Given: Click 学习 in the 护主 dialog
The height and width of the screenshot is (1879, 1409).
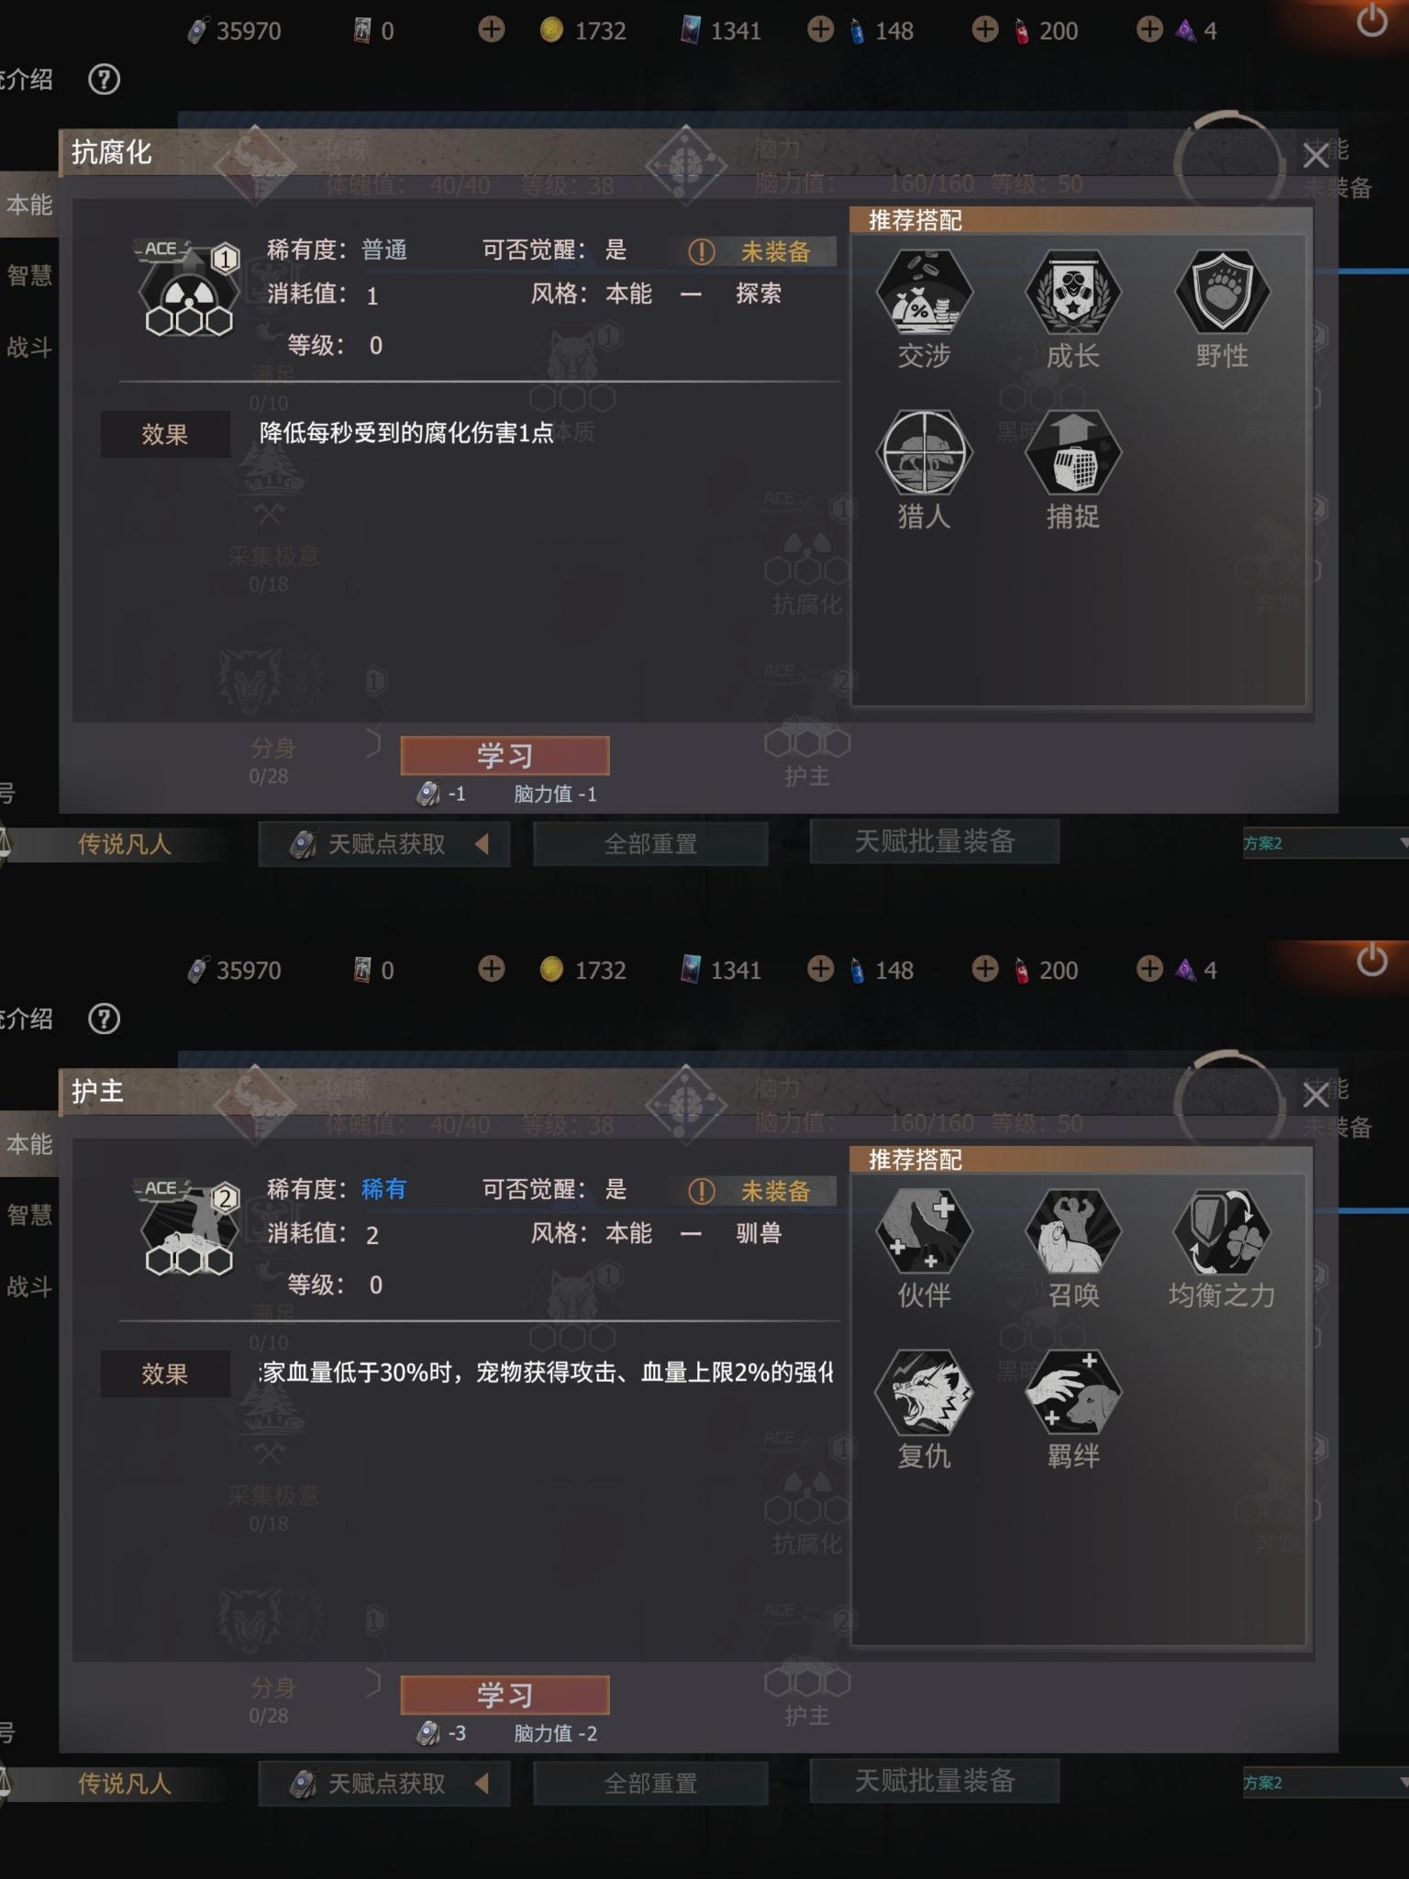Looking at the screenshot, I should click(505, 1695).
